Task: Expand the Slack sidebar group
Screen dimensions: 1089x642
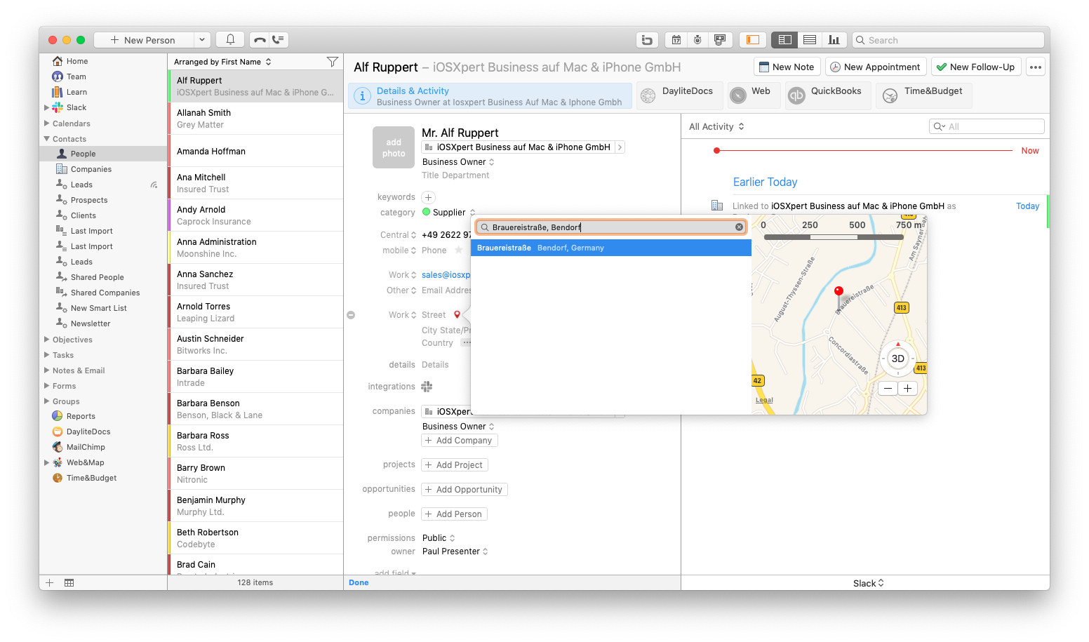Action: point(47,107)
